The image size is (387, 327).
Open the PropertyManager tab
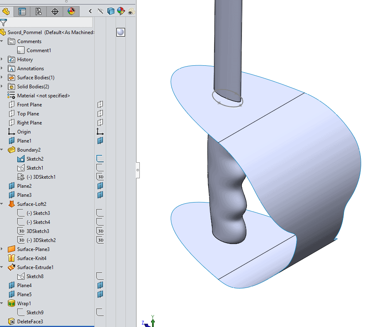coord(22,12)
